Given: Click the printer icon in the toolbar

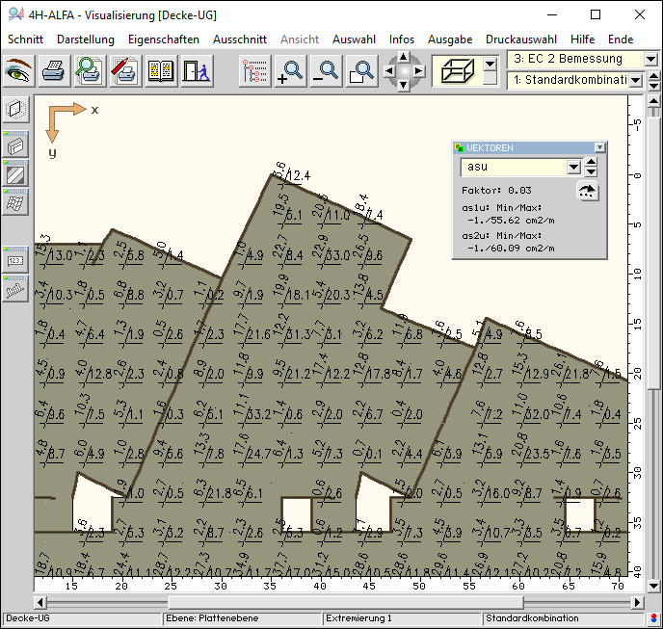Looking at the screenshot, I should (54, 70).
